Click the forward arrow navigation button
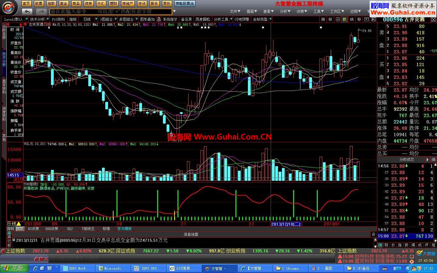The width and height of the screenshot is (437, 273). pos(41,12)
